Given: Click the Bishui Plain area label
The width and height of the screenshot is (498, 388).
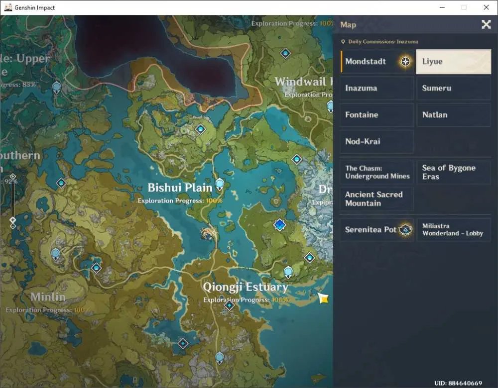Looking at the screenshot, I should pyautogui.click(x=180, y=188).
